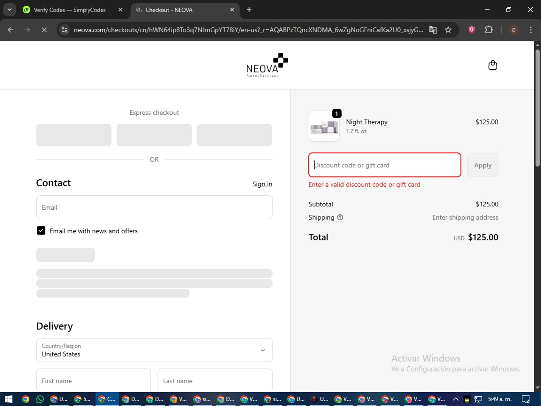541x406 pixels.
Task: Open the tab search dropdown arrow
Action: (9, 10)
